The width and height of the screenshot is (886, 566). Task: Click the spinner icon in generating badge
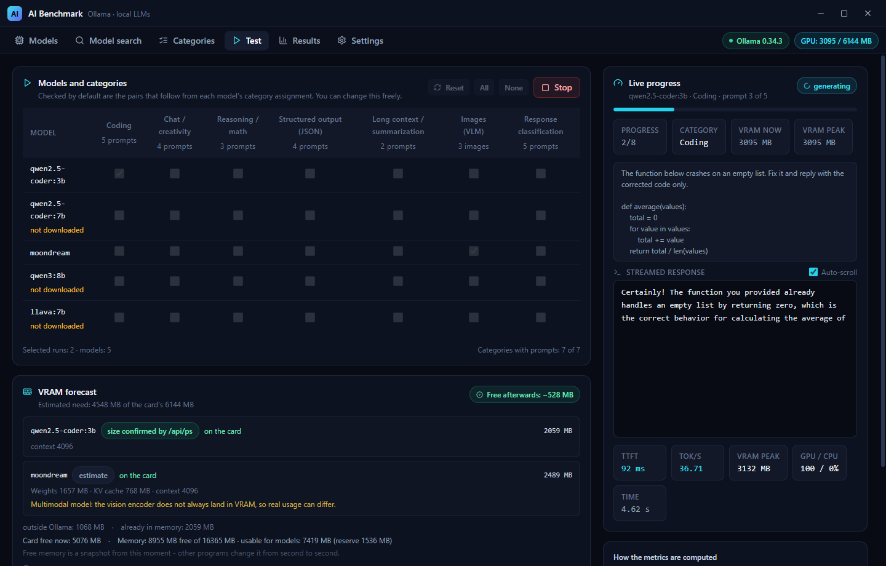pyautogui.click(x=807, y=86)
